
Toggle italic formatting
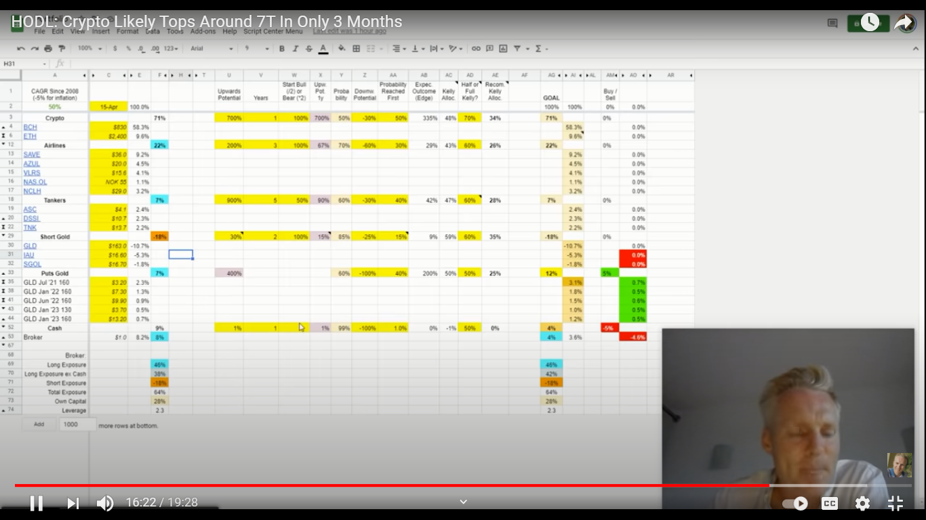pos(295,49)
